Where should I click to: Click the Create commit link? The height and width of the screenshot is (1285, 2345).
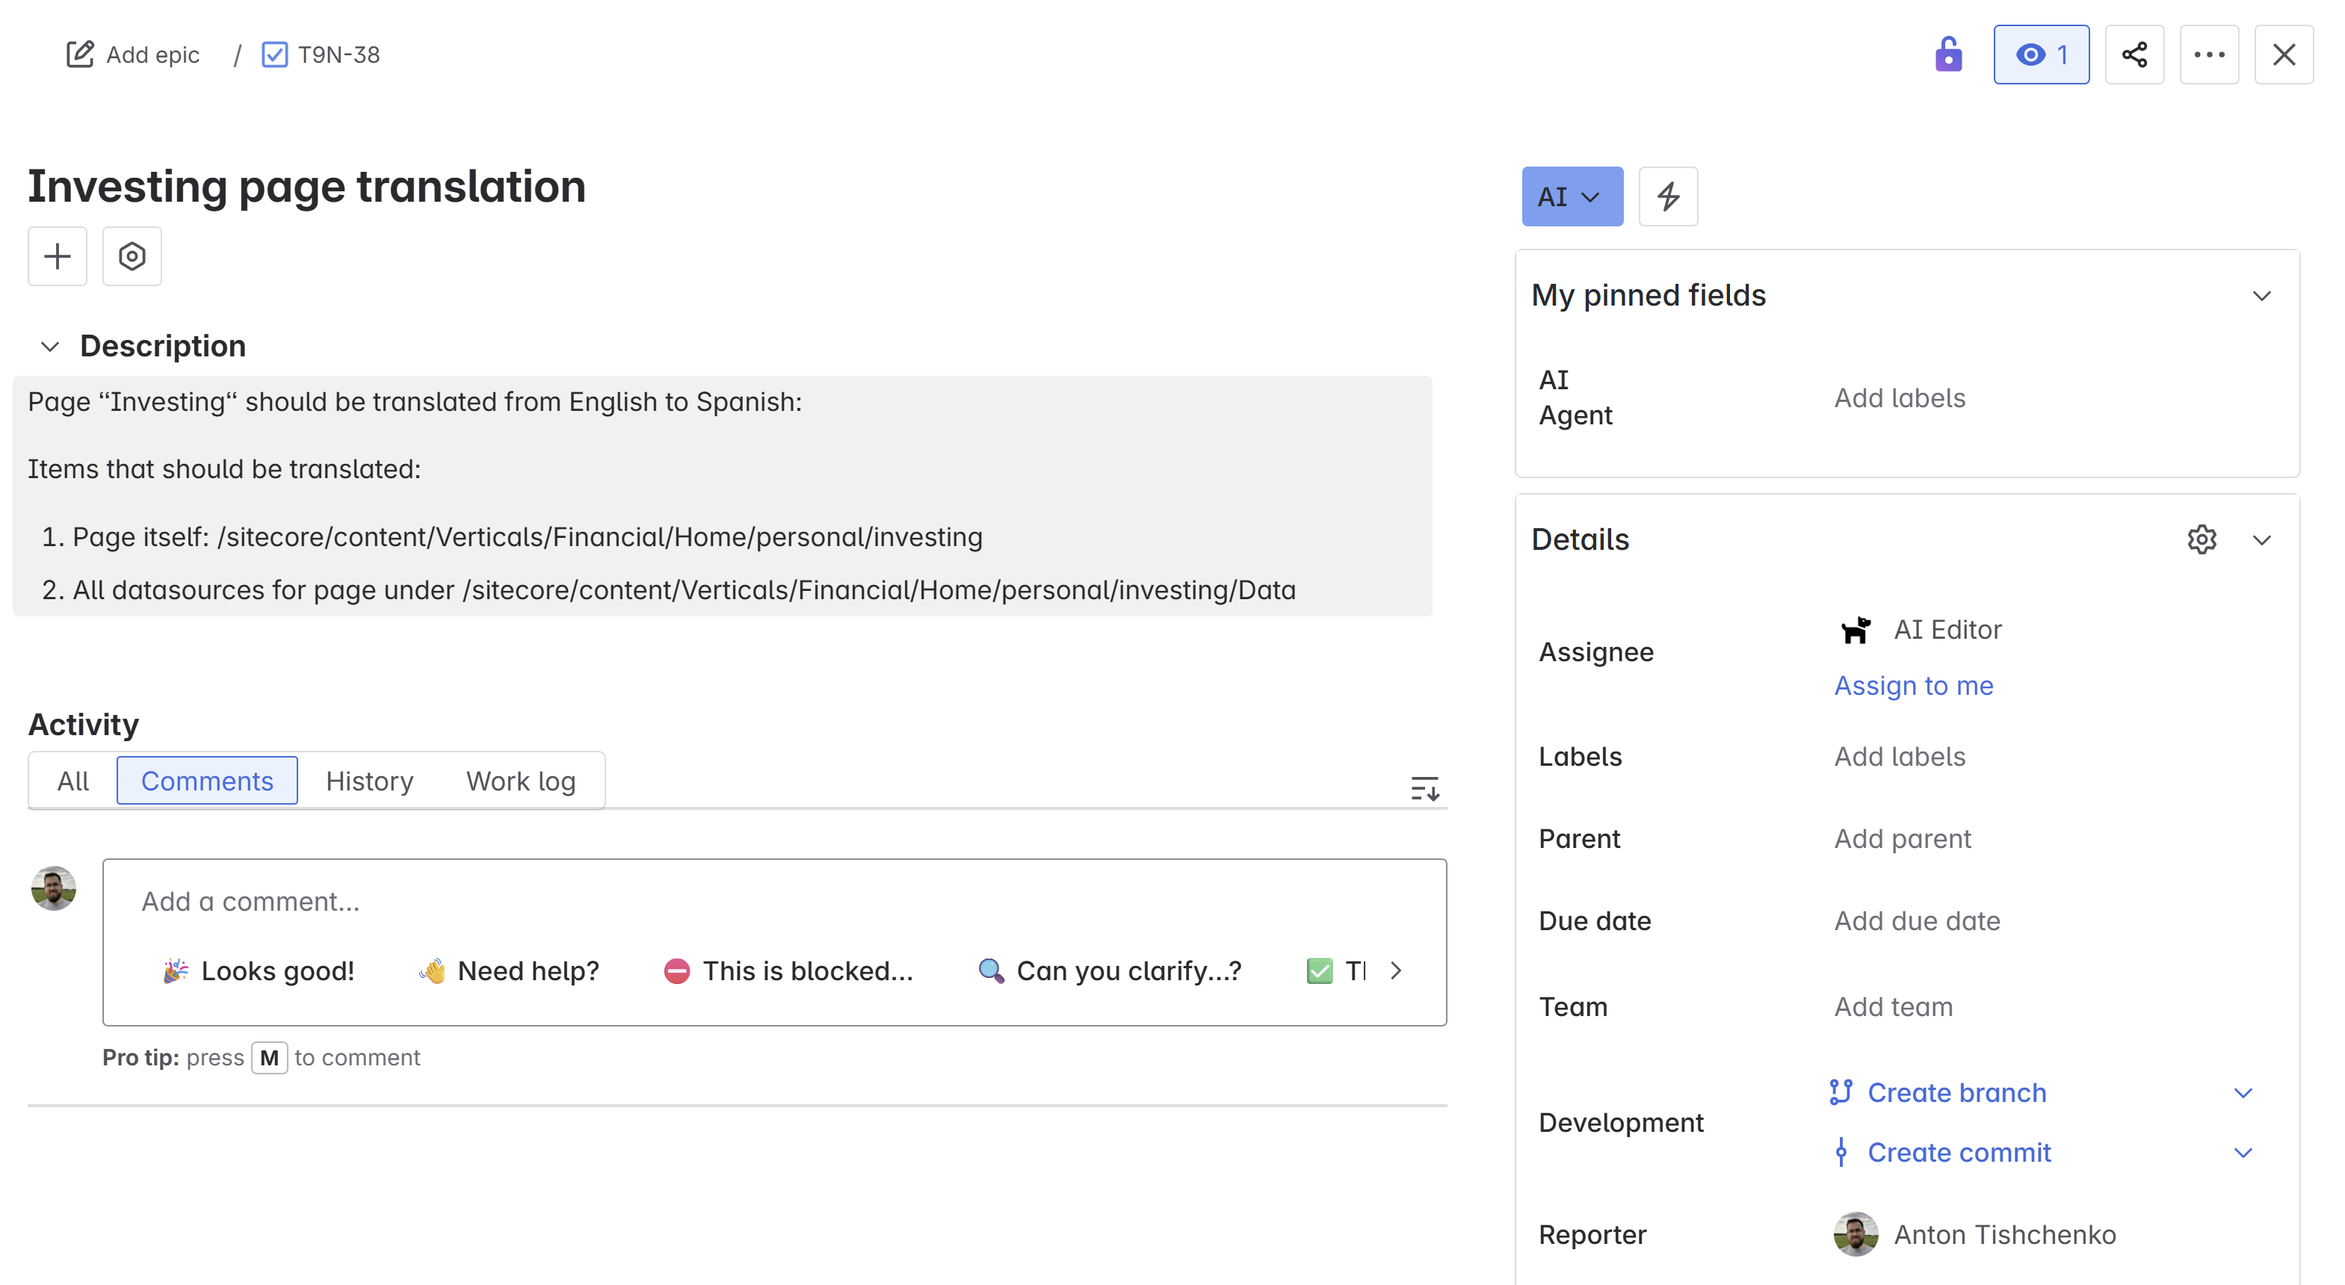1958,1153
